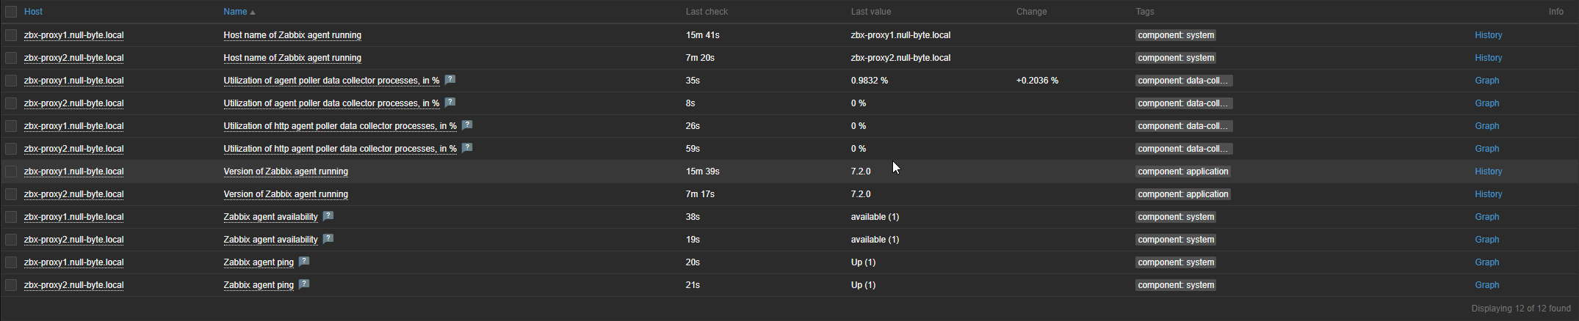Select checkbox for zbx-proxy2 Zabbix agent ping row

pos(11,285)
